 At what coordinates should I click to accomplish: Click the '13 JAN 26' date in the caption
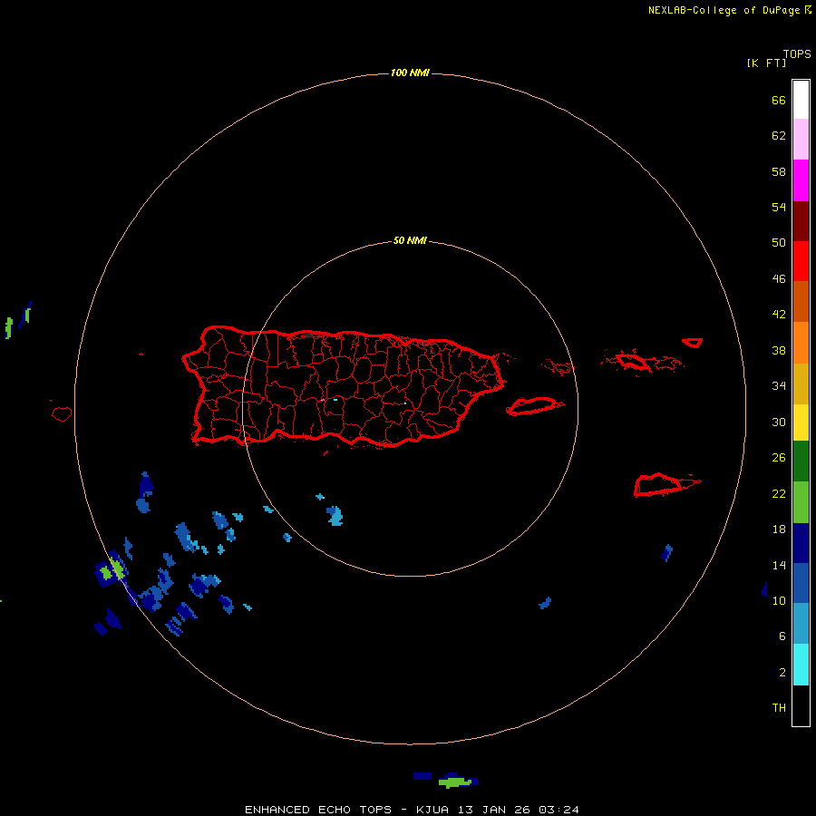click(x=494, y=810)
